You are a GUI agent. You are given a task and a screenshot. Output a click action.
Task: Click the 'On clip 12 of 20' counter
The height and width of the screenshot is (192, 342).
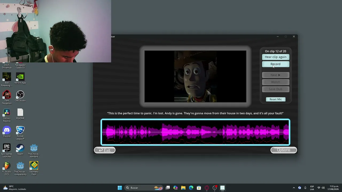(275, 51)
